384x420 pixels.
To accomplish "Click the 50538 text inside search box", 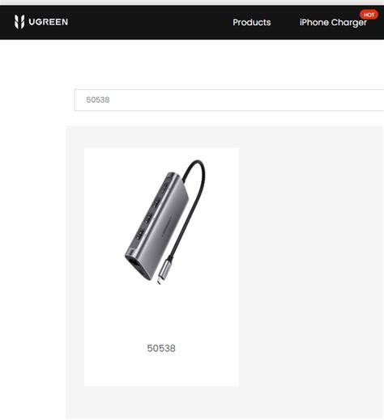I will [98, 100].
